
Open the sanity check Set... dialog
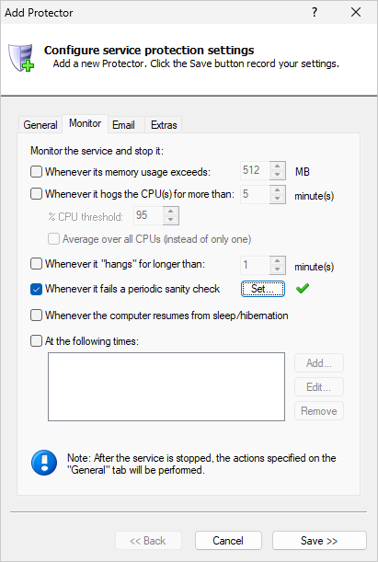pos(263,289)
